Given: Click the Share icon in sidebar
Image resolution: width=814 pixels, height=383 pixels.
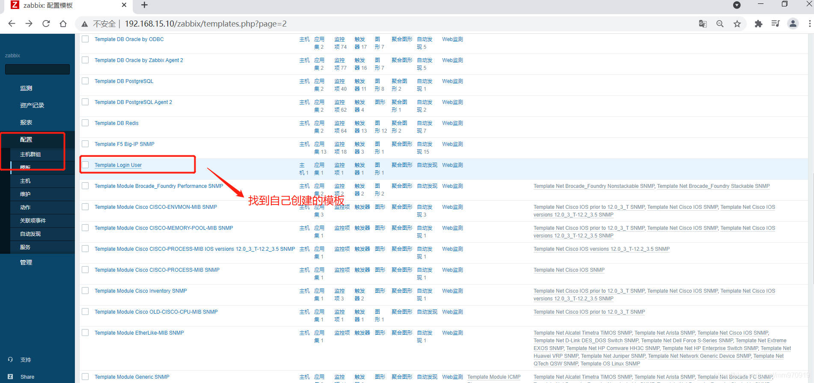Looking at the screenshot, I should 11,377.
